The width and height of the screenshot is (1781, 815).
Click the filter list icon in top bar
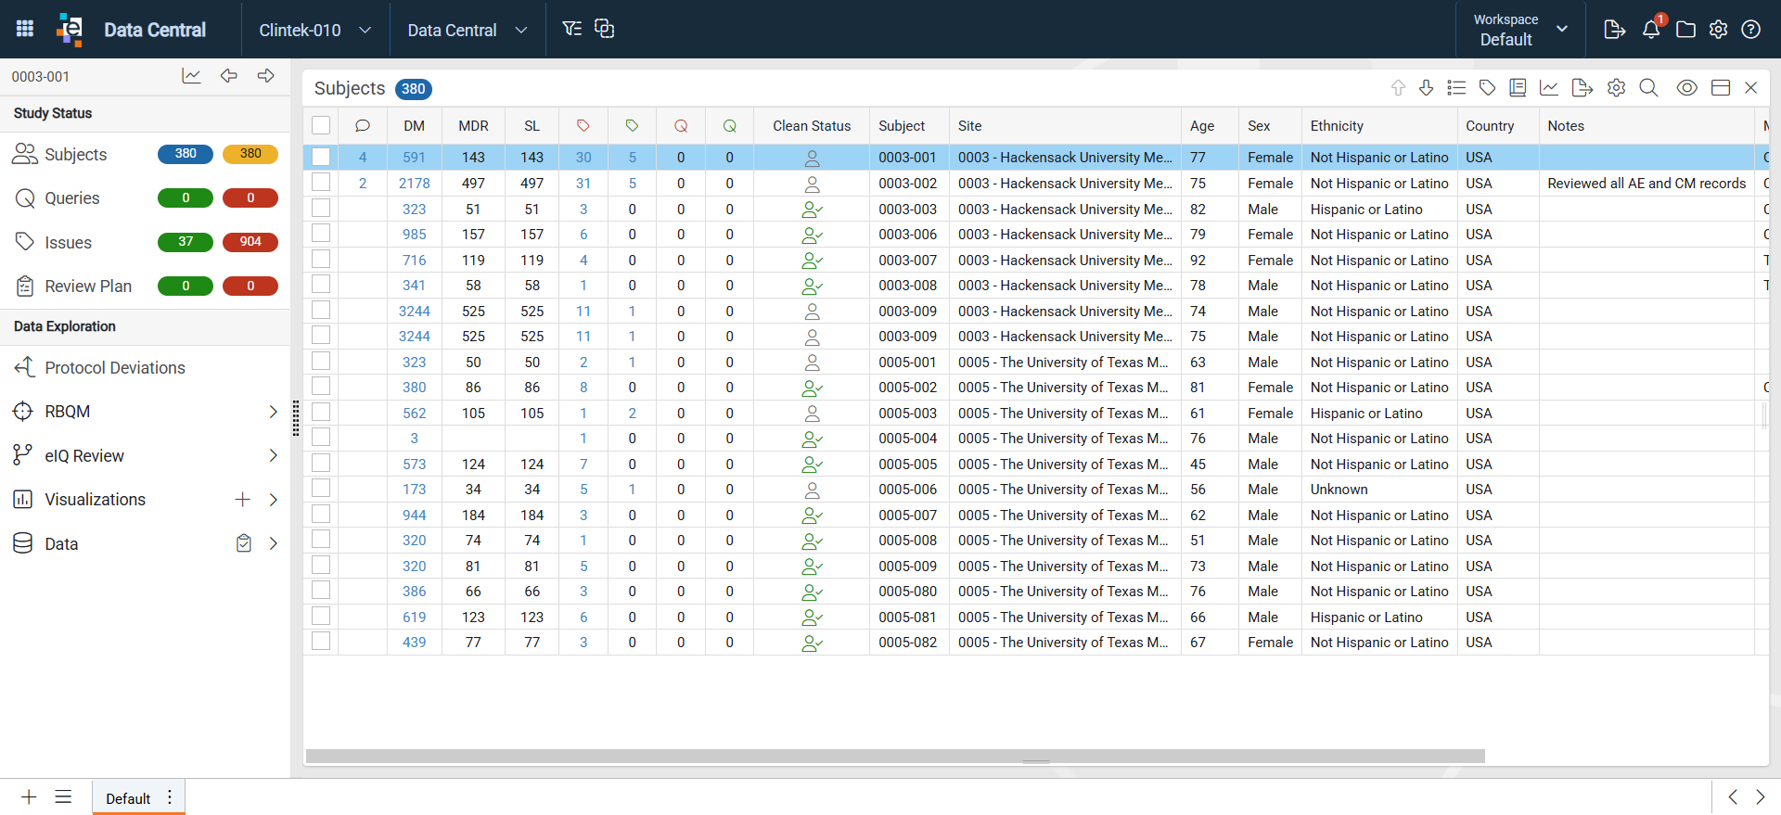572,29
